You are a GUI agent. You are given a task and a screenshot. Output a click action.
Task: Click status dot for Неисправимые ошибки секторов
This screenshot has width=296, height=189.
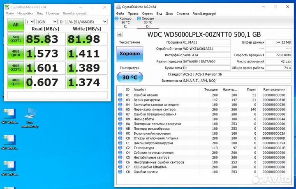click(x=120, y=162)
